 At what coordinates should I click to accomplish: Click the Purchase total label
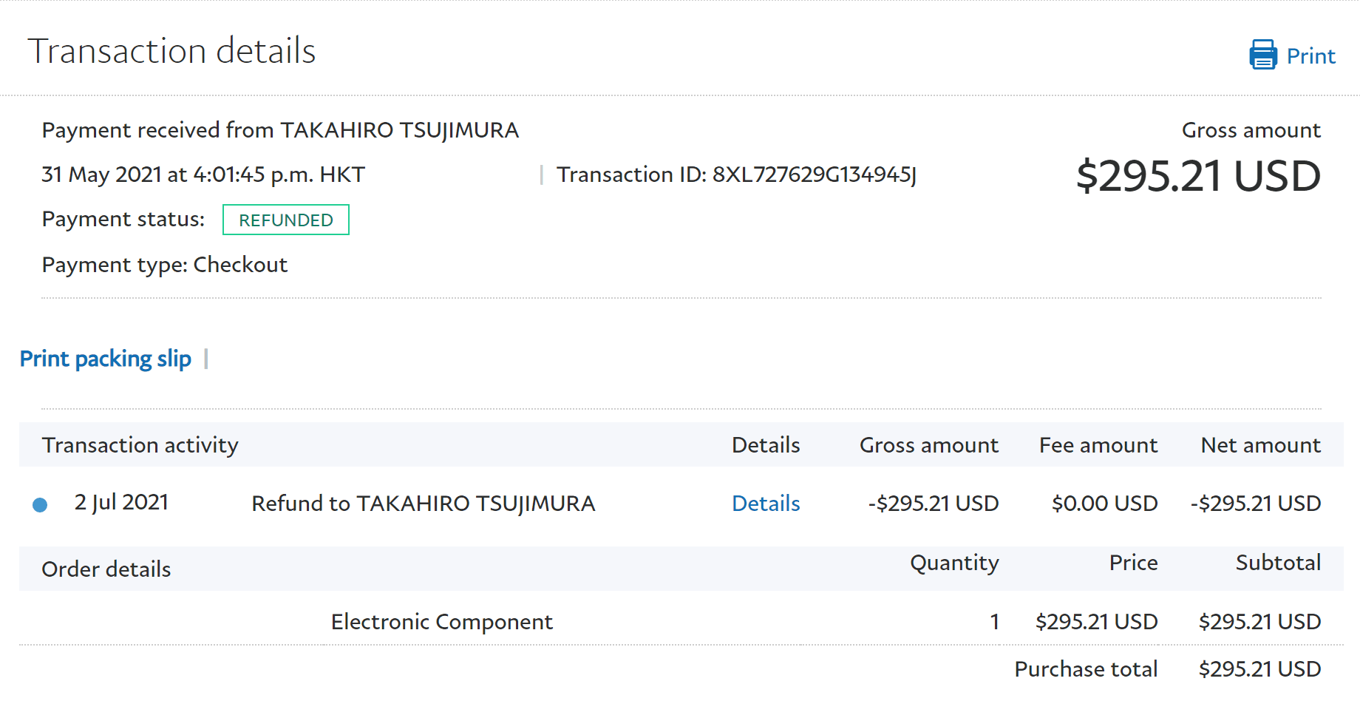coord(1085,669)
